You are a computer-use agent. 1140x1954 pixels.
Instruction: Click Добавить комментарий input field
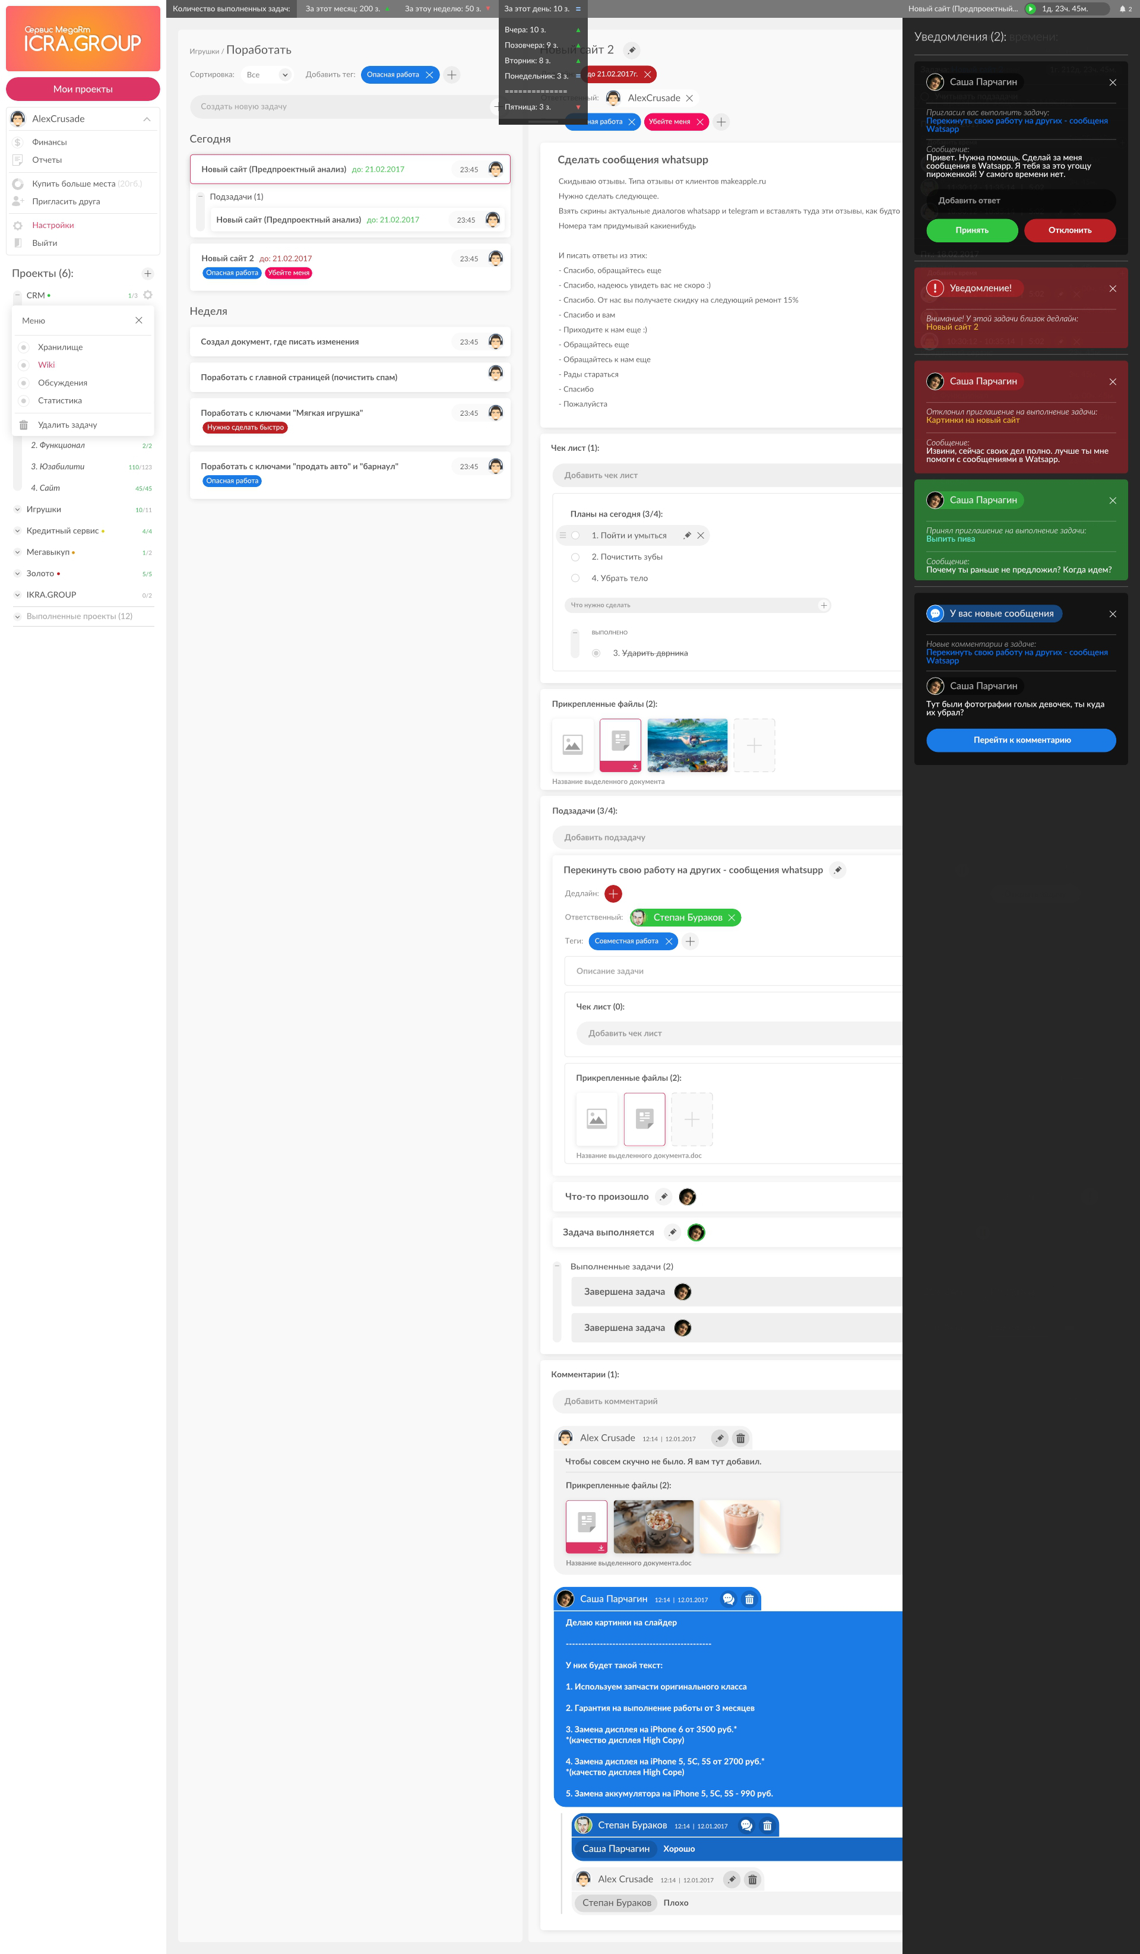click(x=727, y=1401)
